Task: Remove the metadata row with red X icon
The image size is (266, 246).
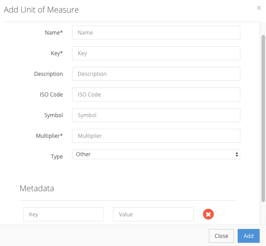Action: click(208, 214)
